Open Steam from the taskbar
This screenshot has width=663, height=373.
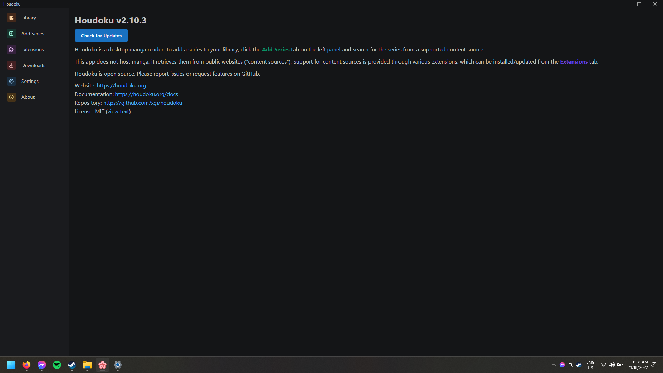pos(72,365)
